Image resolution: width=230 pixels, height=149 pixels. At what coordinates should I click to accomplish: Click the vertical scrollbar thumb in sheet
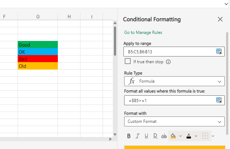point(115,41)
